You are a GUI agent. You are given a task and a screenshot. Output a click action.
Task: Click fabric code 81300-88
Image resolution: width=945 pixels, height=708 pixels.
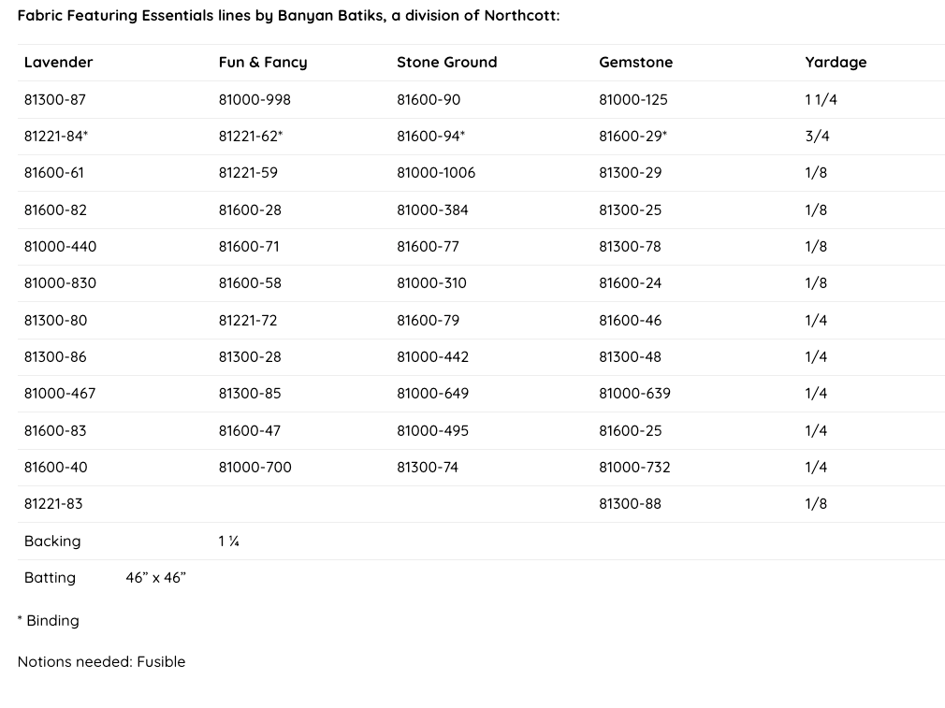click(x=630, y=503)
